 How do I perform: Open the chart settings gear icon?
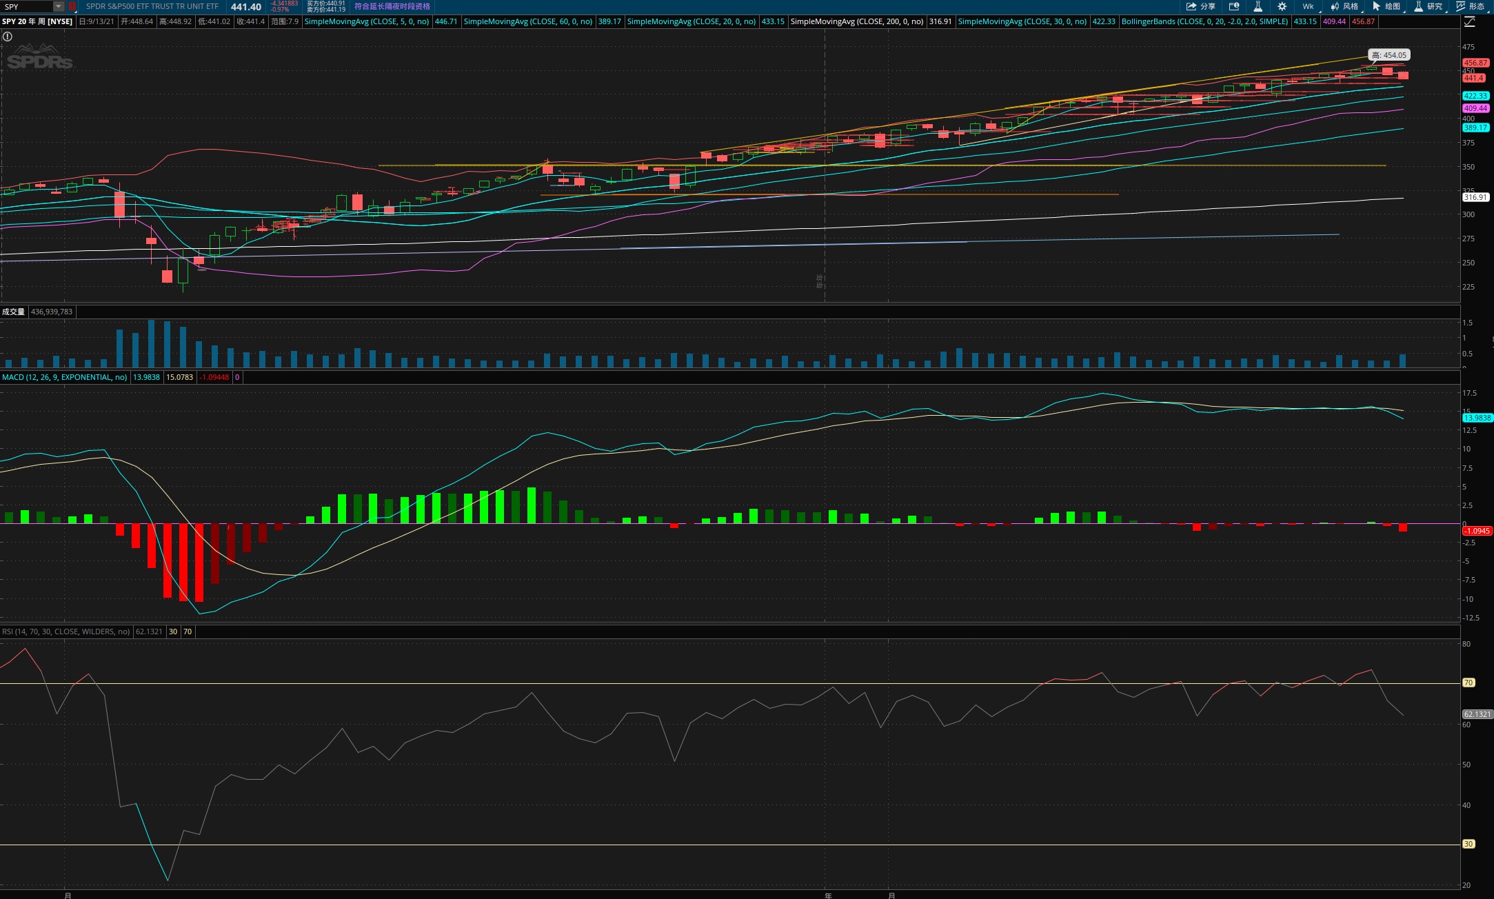[1282, 6]
